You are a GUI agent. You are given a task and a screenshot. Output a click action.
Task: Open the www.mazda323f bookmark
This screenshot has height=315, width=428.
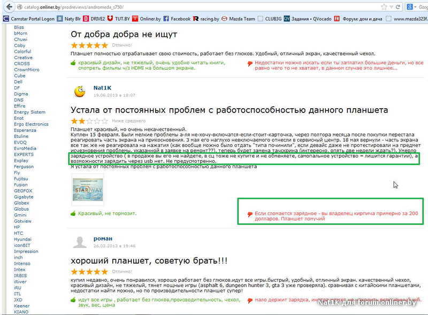407,19
